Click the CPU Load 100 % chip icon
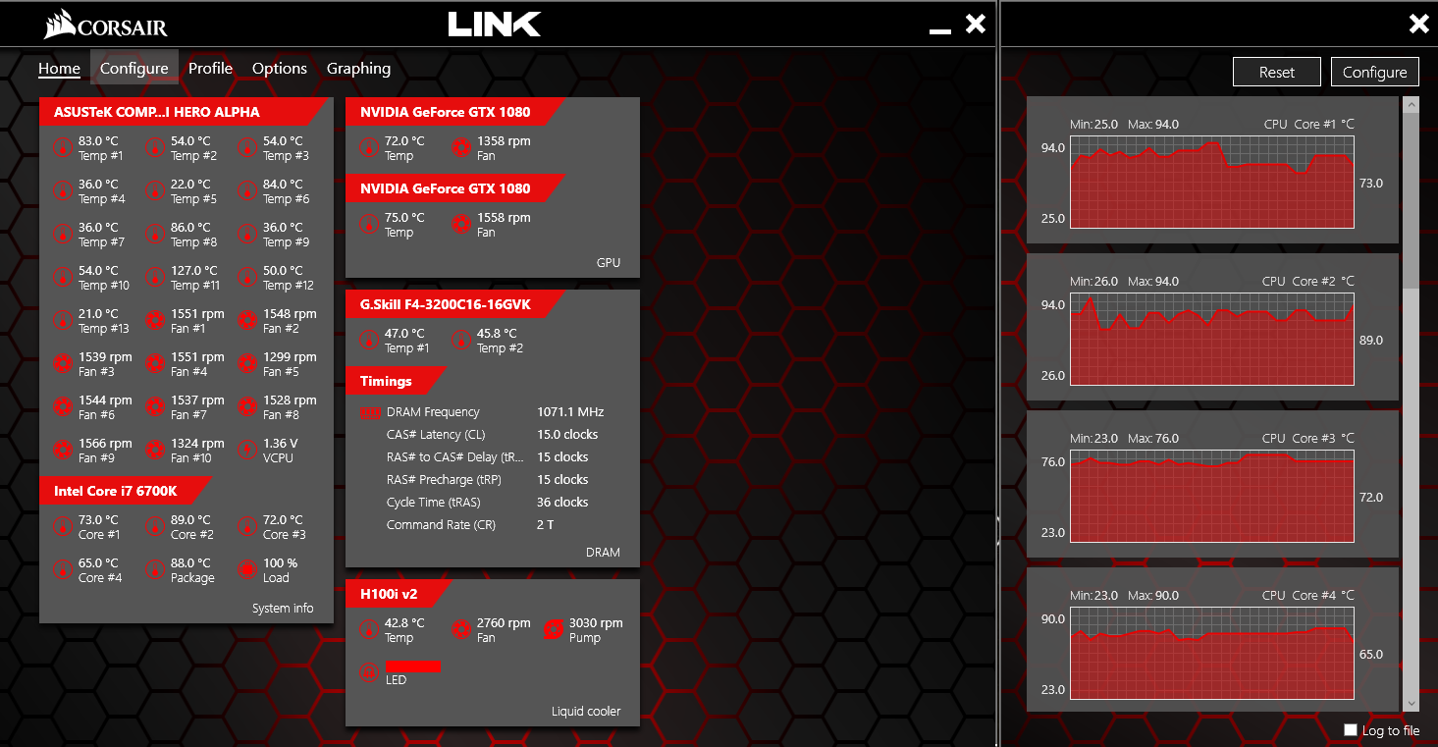The height and width of the screenshot is (747, 1438). 247,570
